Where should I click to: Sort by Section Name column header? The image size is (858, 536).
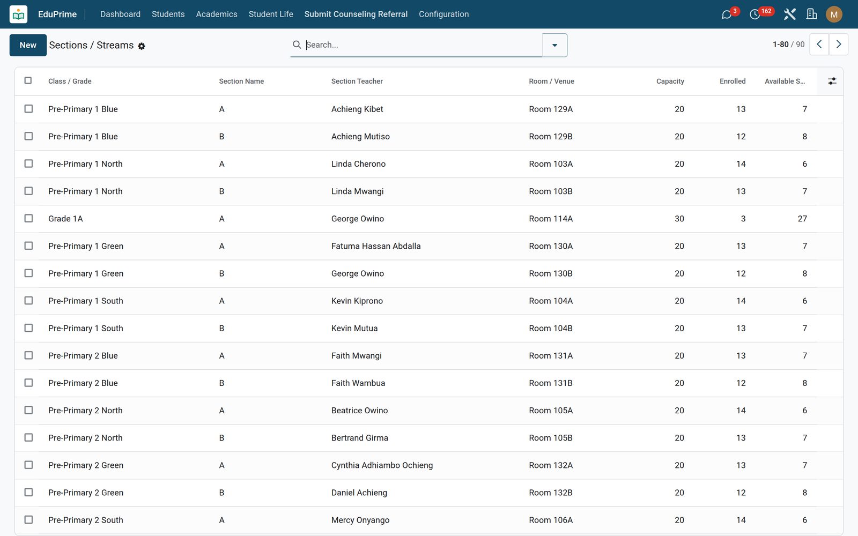(241, 81)
